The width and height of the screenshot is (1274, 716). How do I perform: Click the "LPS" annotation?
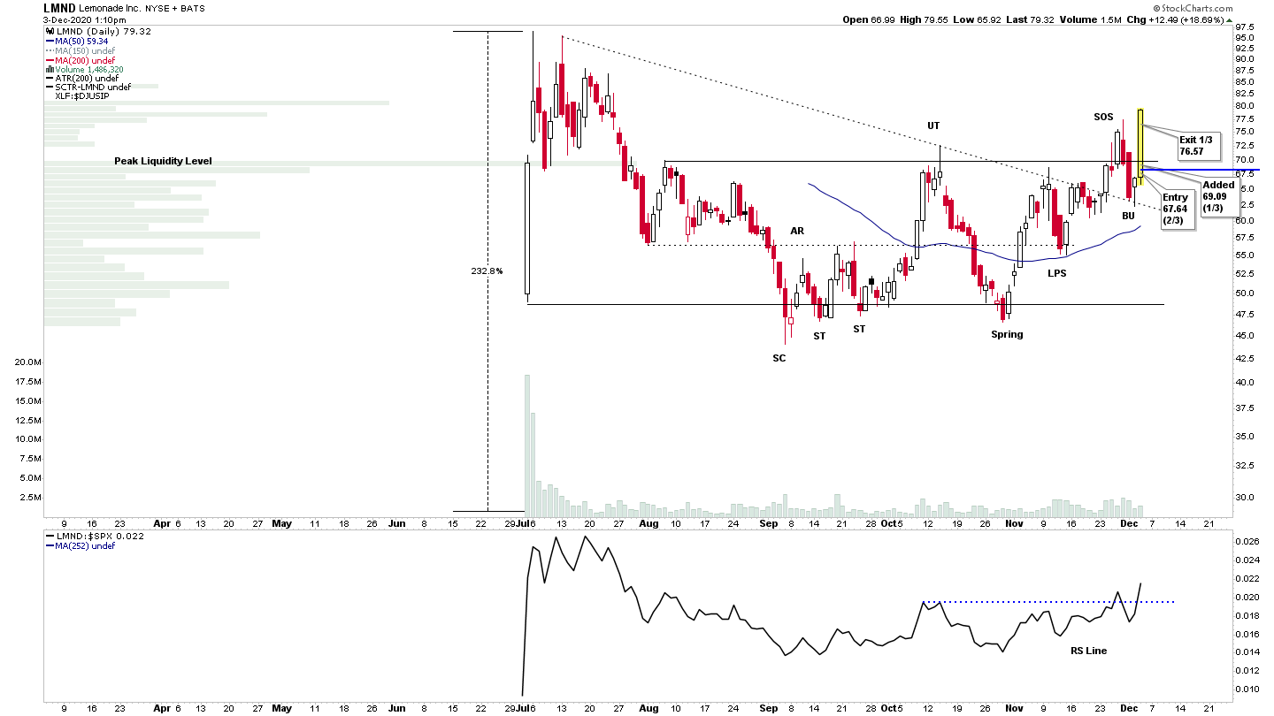[x=1057, y=273]
